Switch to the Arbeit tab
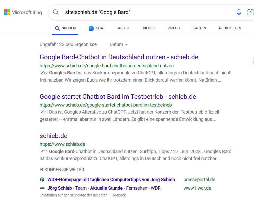The height and width of the screenshot is (204, 254). [124, 28]
